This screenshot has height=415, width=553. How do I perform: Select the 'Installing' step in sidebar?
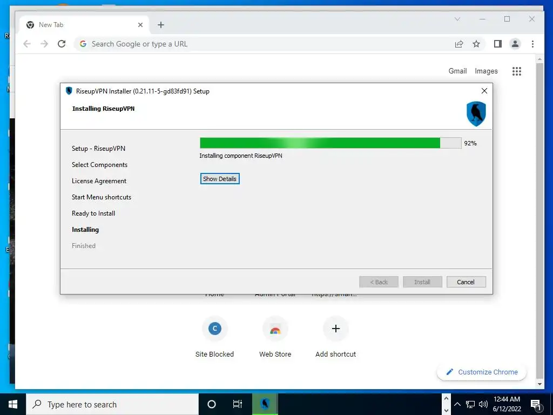coord(85,230)
